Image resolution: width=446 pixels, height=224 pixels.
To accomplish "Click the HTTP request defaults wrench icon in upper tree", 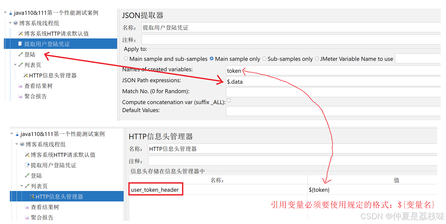I will tap(21, 33).
